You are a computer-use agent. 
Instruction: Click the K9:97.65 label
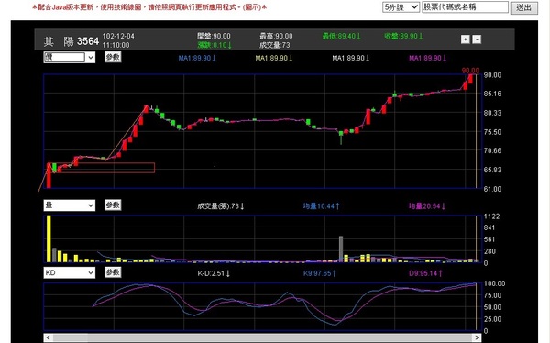320,273
